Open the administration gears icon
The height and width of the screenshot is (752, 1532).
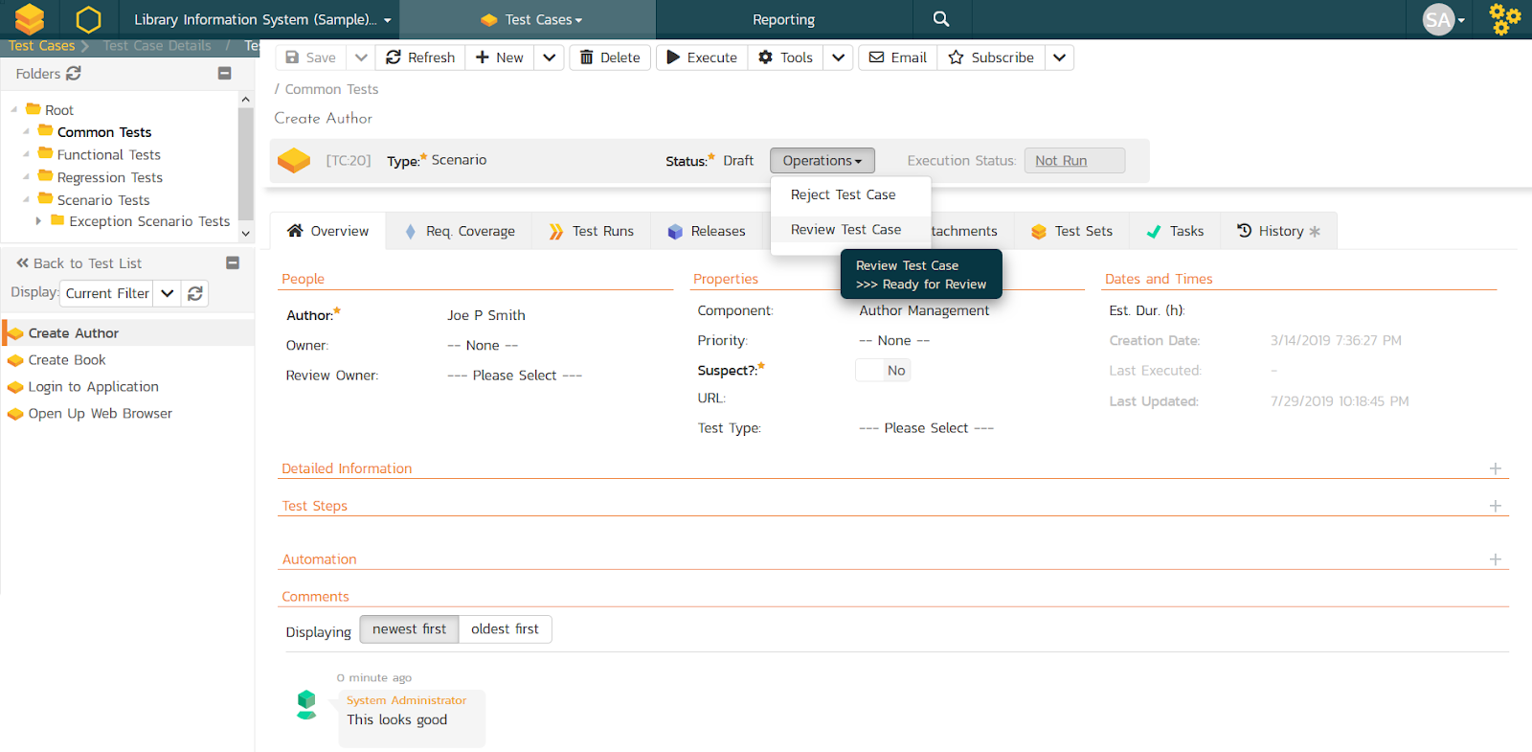coord(1504,19)
